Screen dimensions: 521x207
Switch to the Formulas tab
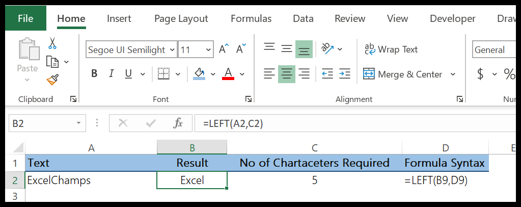251,18
